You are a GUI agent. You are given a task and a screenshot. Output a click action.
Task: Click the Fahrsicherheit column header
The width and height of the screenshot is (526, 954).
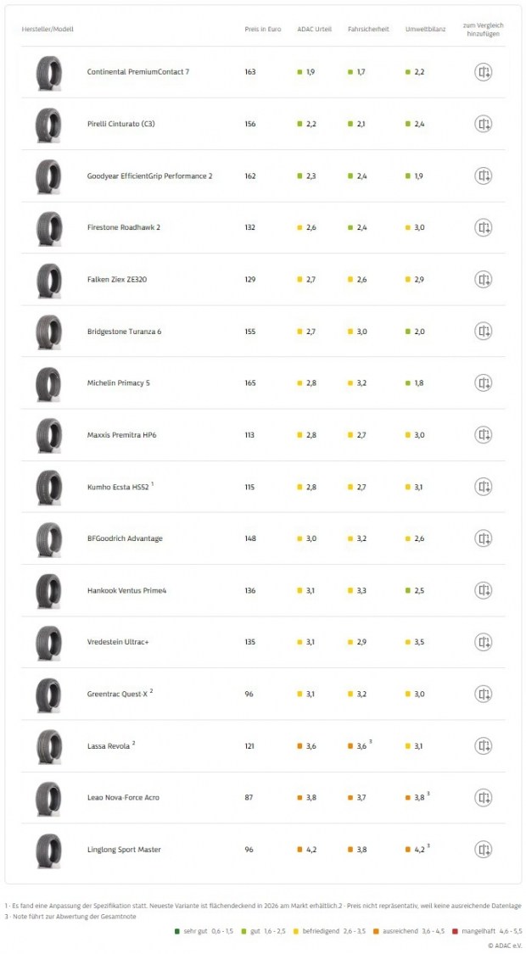click(368, 29)
